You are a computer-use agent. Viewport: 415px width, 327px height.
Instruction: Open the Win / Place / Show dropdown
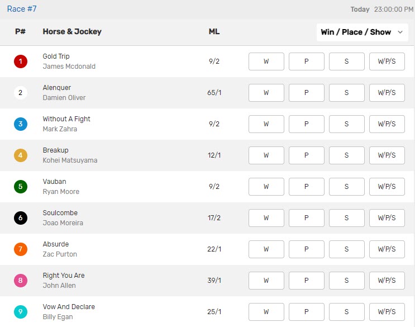pos(361,32)
